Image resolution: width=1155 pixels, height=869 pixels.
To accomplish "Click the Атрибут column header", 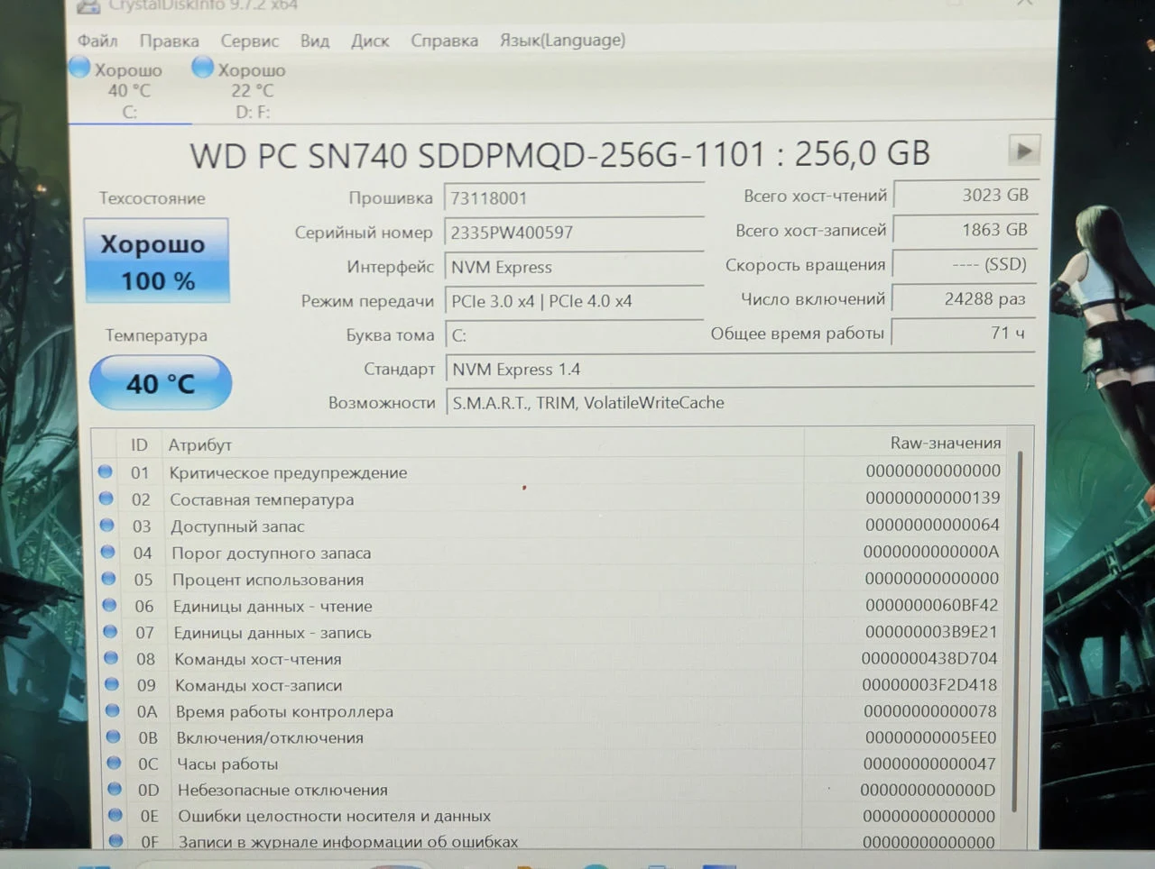I will click(x=199, y=444).
